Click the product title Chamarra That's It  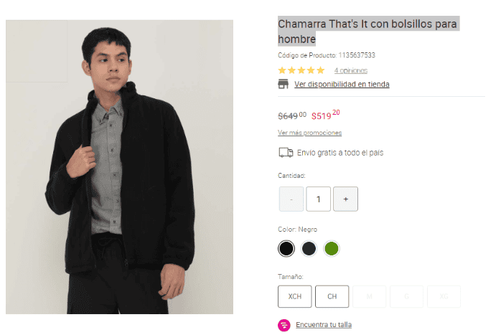tap(367, 31)
